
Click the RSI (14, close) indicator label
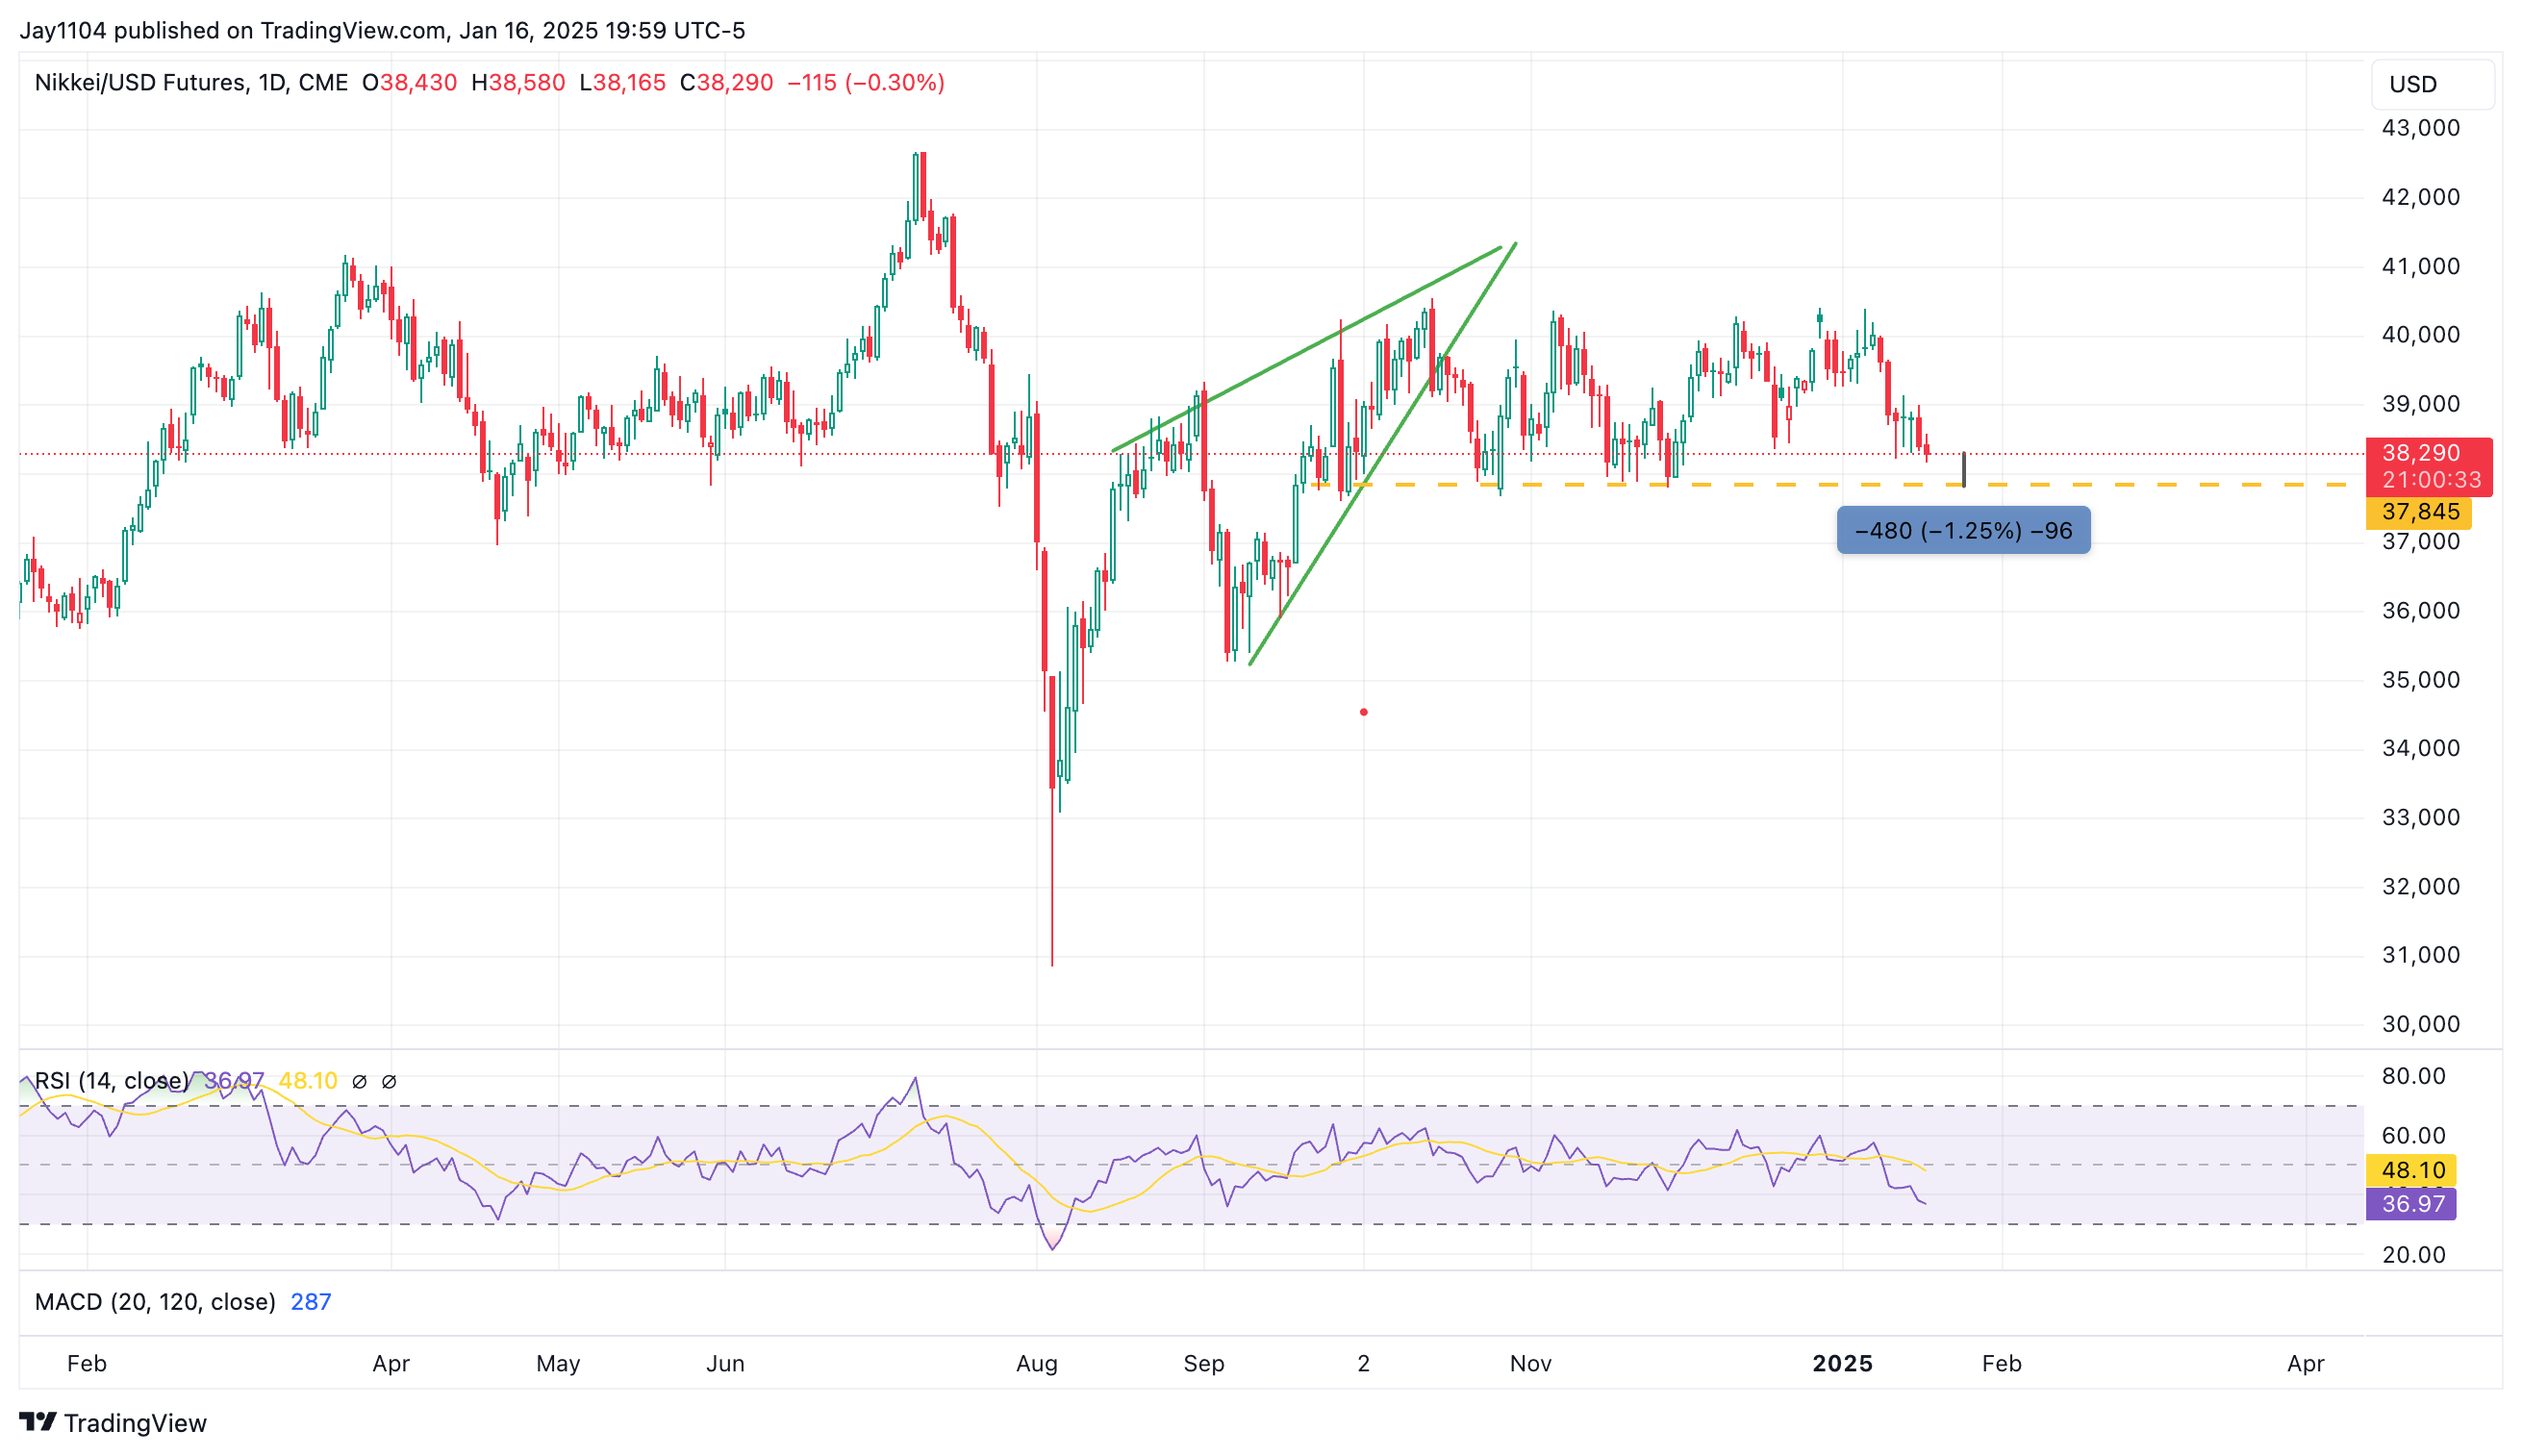111,1081
